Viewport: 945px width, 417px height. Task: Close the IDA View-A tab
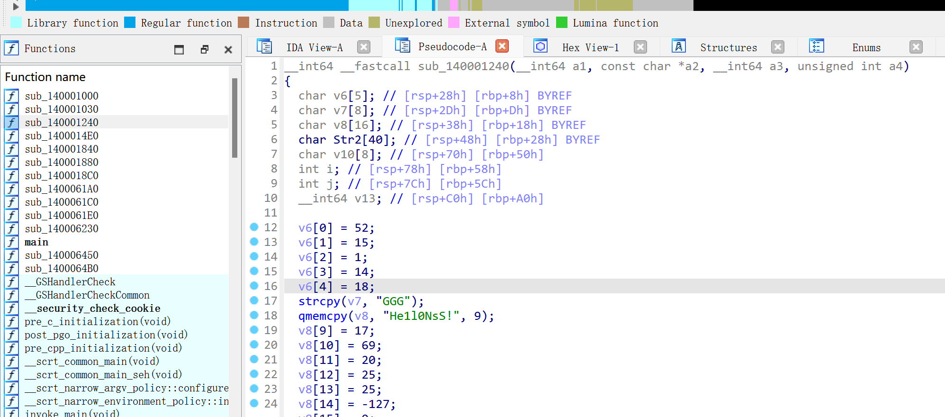coord(364,46)
